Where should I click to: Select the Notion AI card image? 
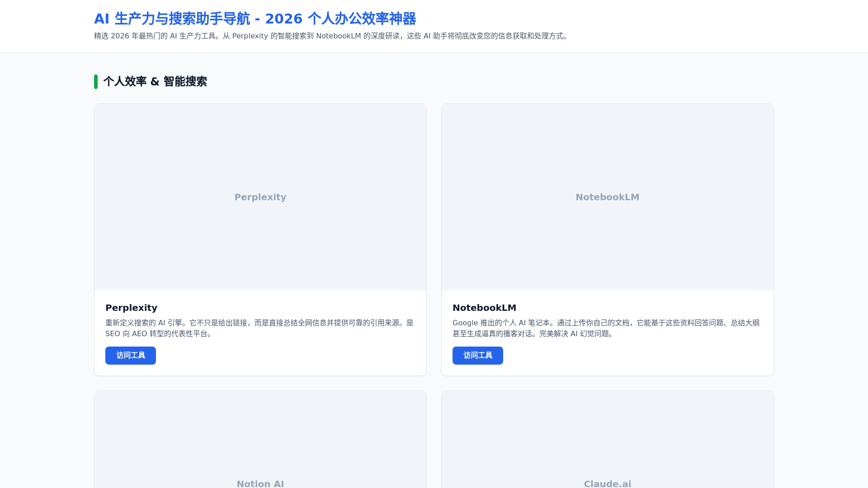(x=260, y=440)
